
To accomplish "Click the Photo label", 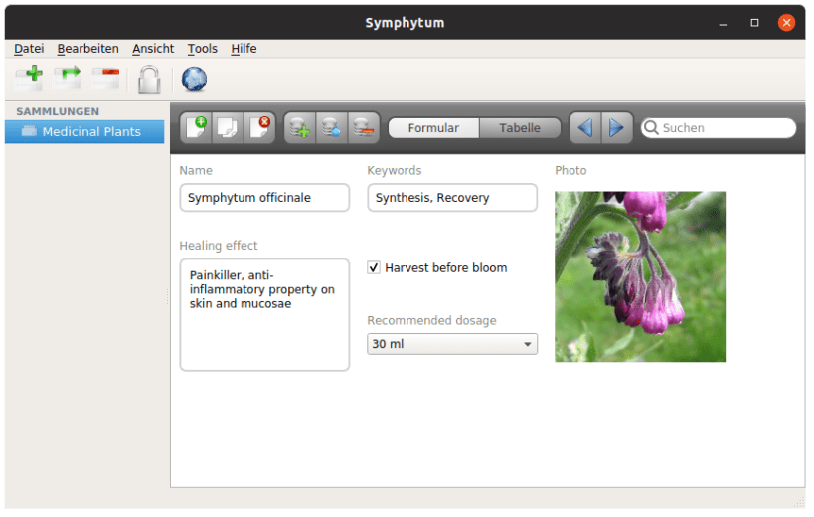I will tap(570, 171).
